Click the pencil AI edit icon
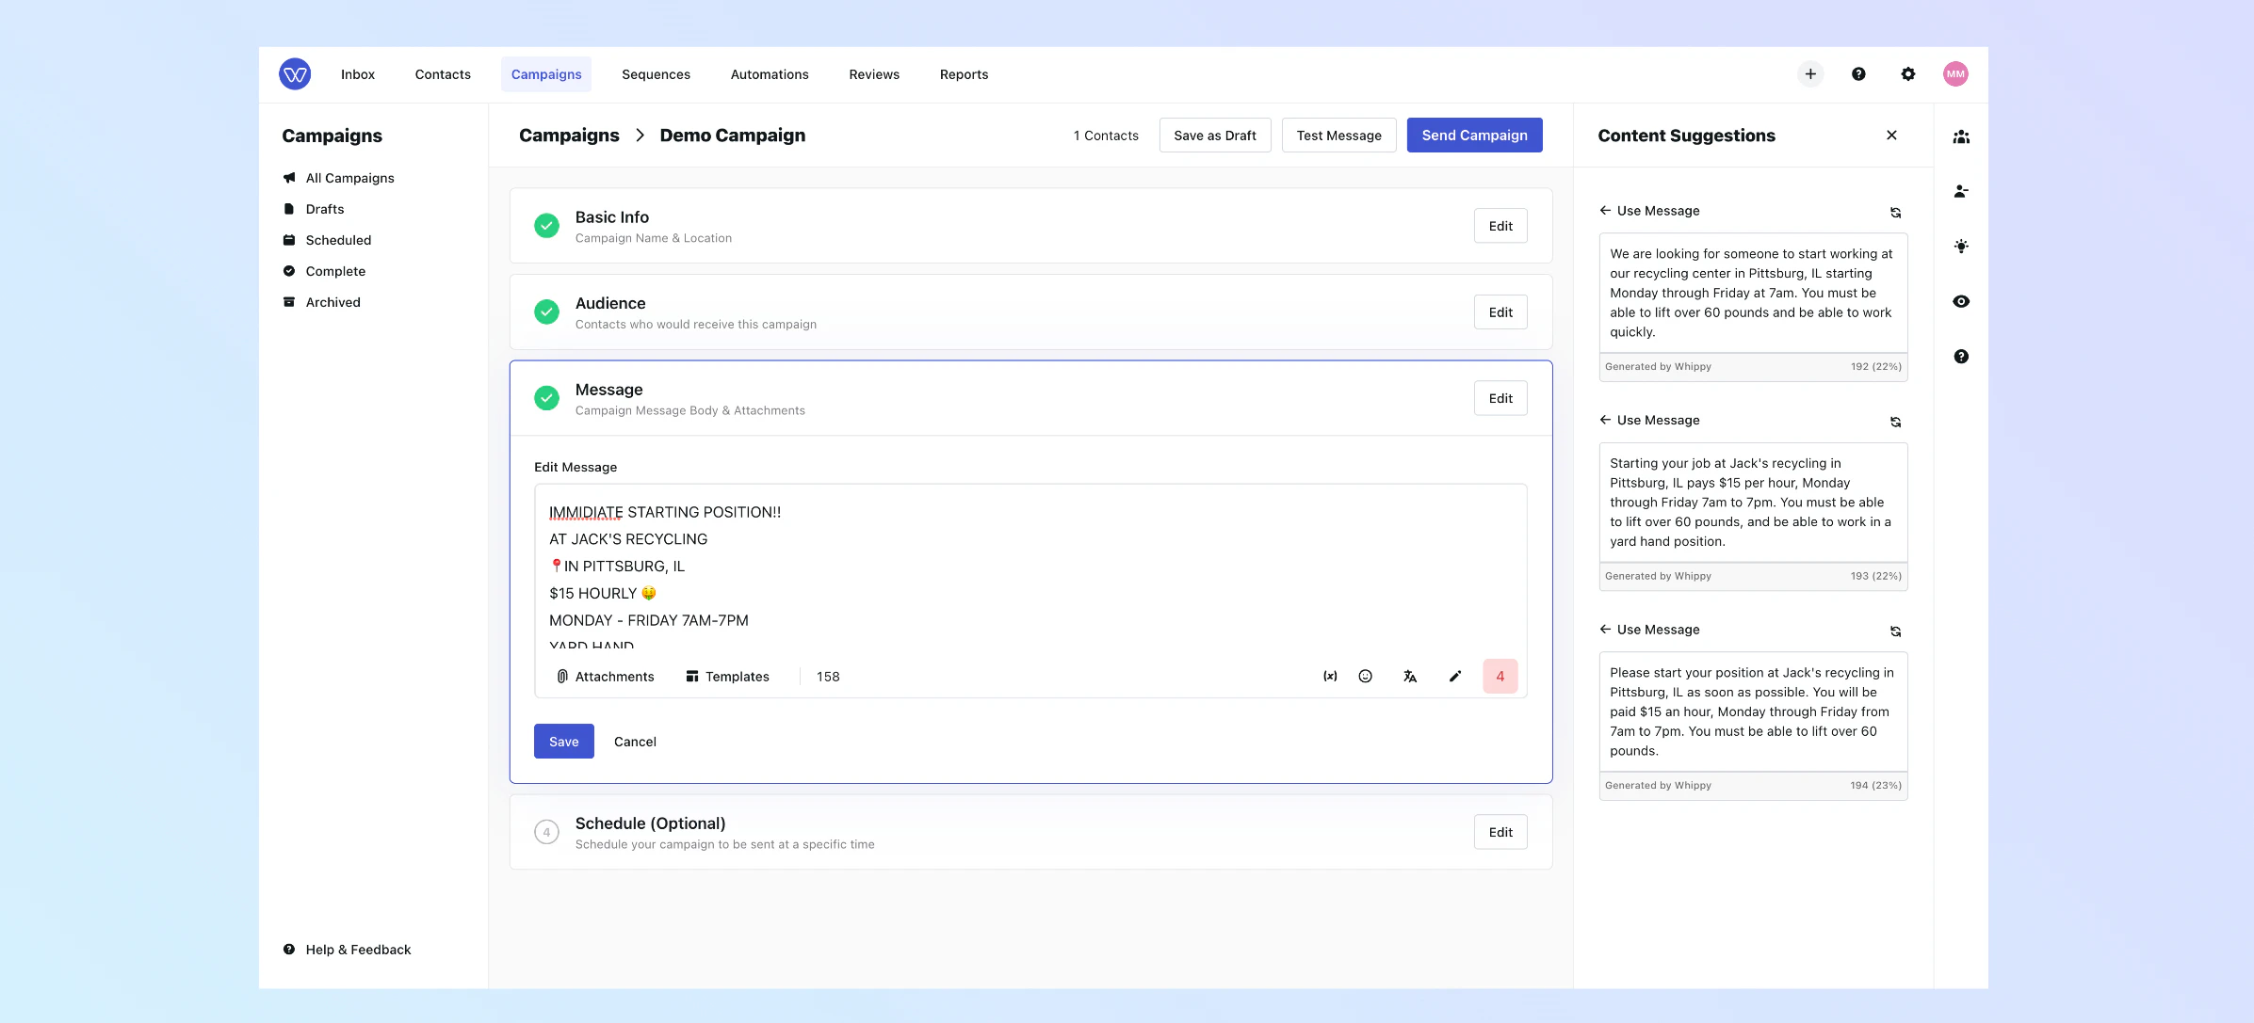 (x=1455, y=676)
